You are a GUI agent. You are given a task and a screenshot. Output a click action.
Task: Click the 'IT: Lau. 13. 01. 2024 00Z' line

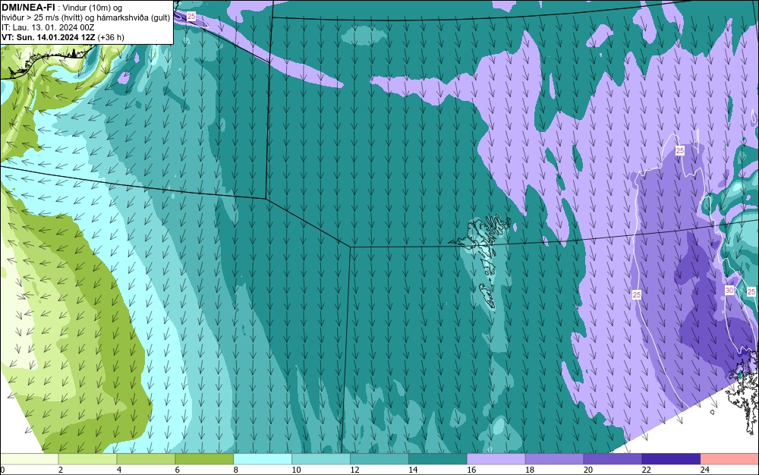point(48,27)
